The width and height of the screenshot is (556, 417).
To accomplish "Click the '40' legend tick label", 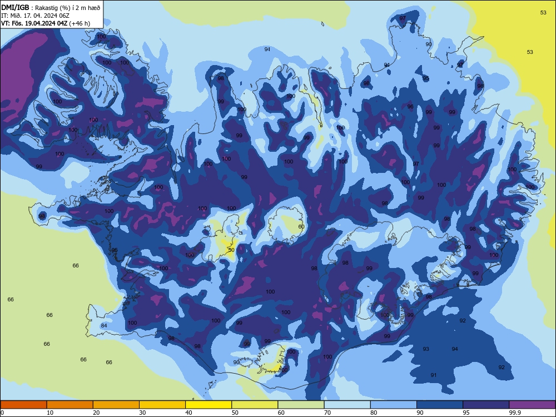I will tap(189, 413).
